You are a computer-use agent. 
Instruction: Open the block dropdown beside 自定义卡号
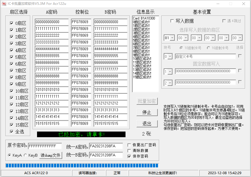170,56
